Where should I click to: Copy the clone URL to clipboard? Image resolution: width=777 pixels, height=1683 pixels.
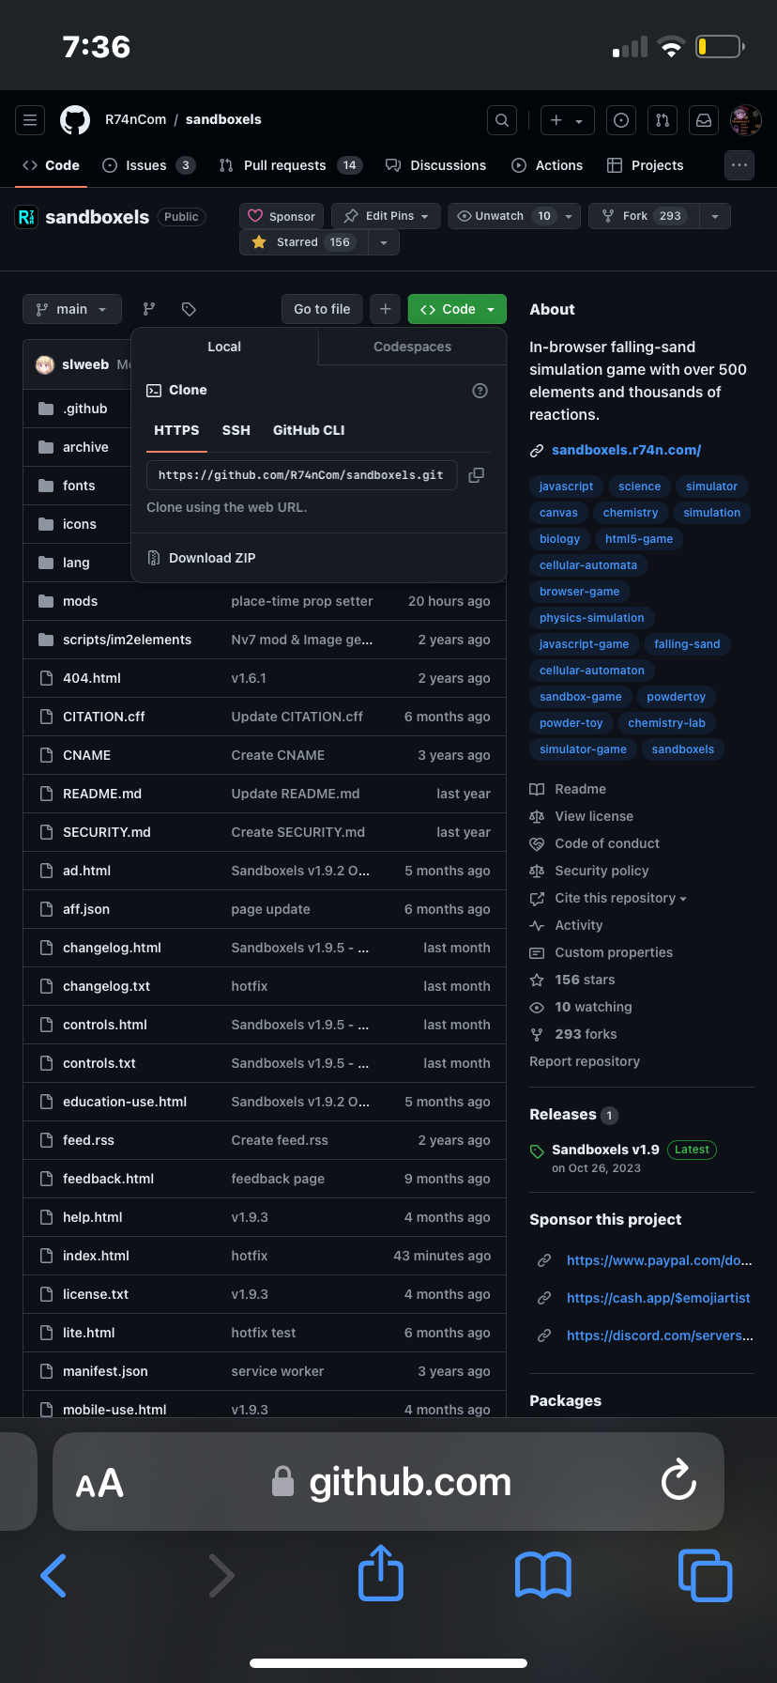click(476, 475)
